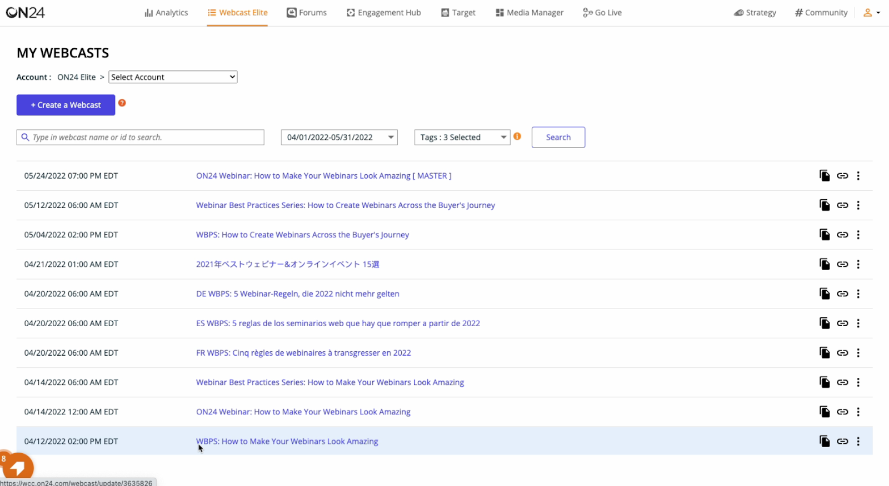Open the Community link

[x=821, y=13]
